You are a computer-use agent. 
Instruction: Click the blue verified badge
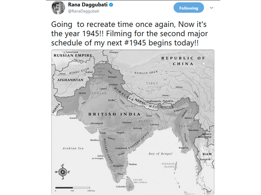(x=111, y=5)
